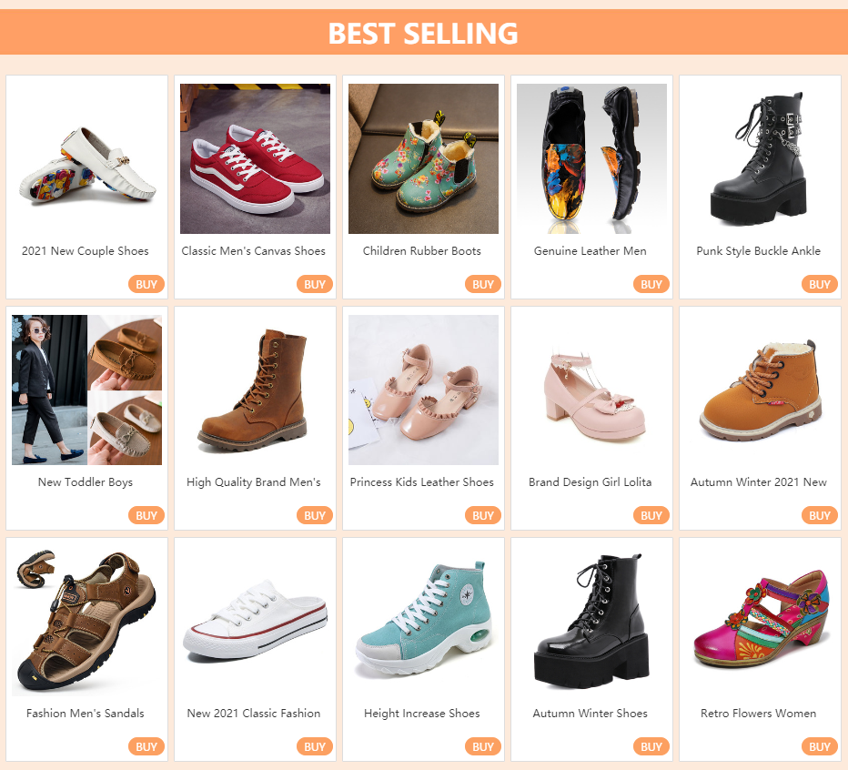Open the Retro Flowers Women title link
The width and height of the screenshot is (848, 770).
click(759, 714)
